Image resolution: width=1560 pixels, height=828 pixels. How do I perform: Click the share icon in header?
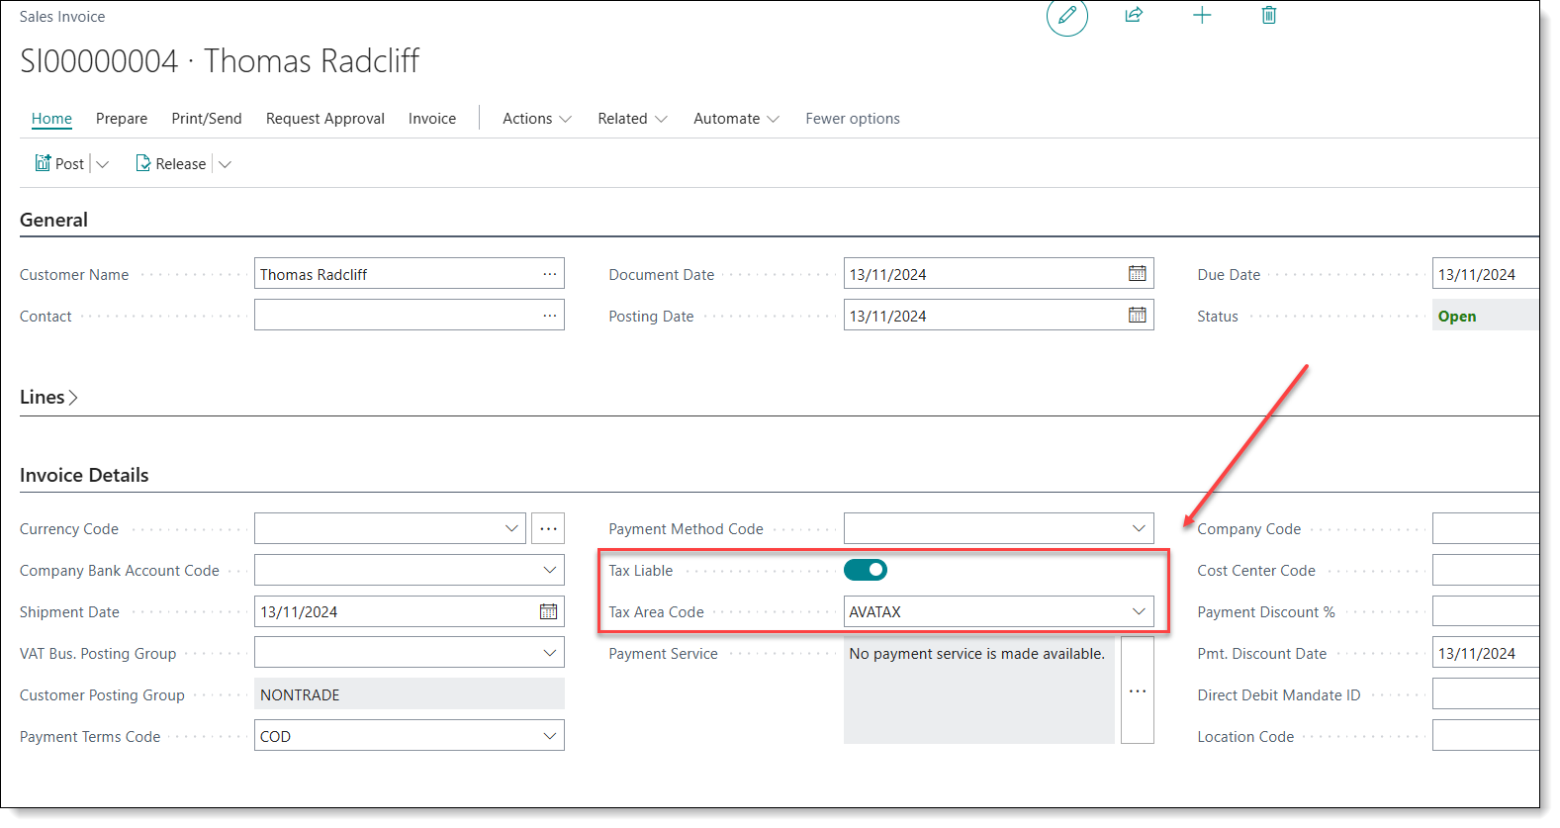pyautogui.click(x=1134, y=15)
